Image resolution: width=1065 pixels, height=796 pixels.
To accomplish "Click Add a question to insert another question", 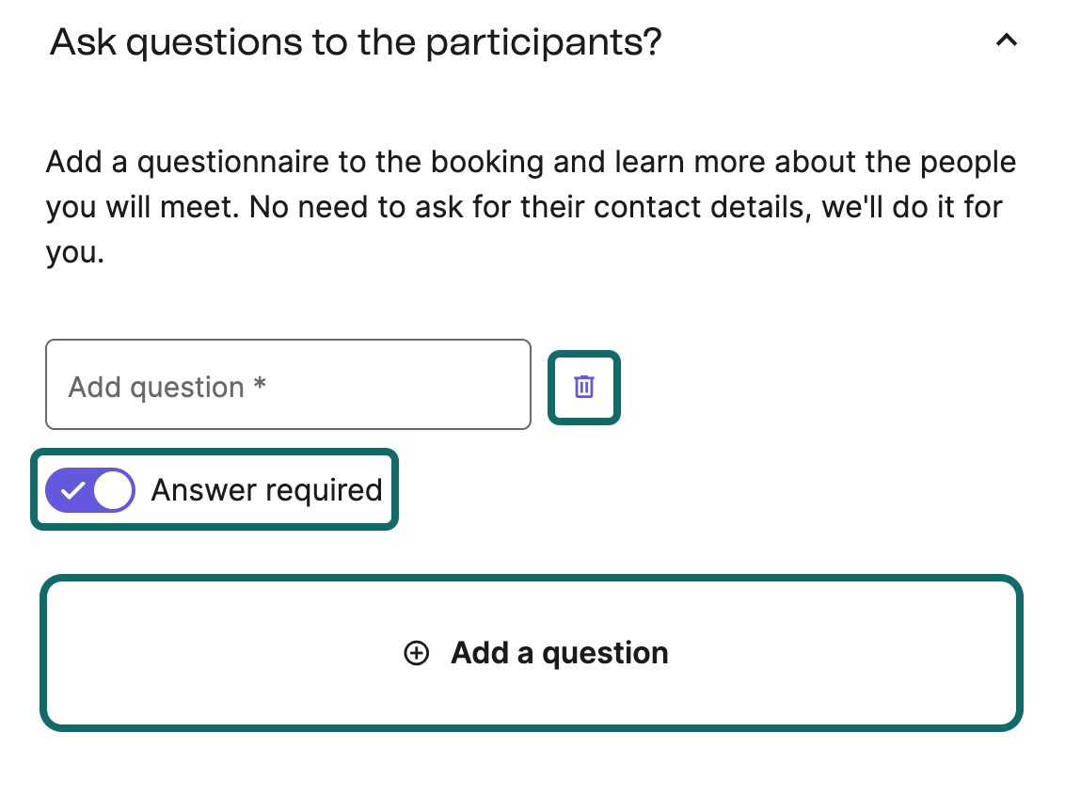I will click(x=532, y=652).
